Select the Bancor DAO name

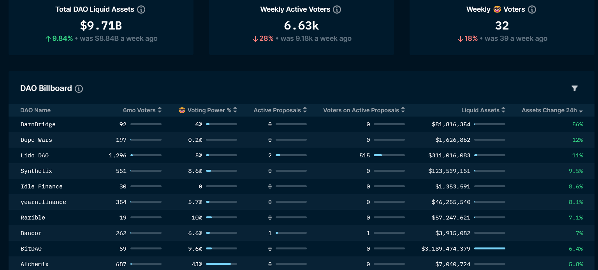(x=31, y=233)
